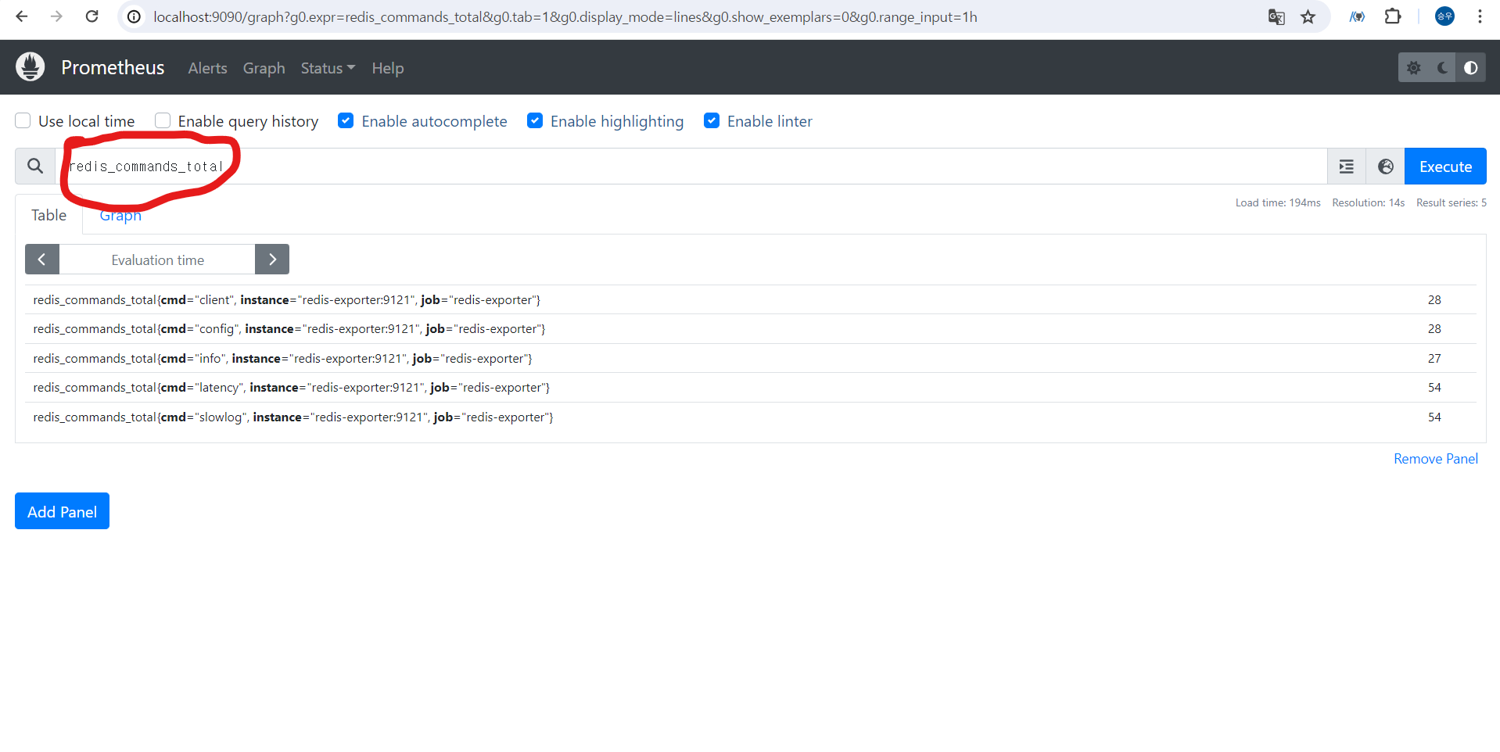Step evaluation time backward
1500x752 pixels.
coord(42,260)
